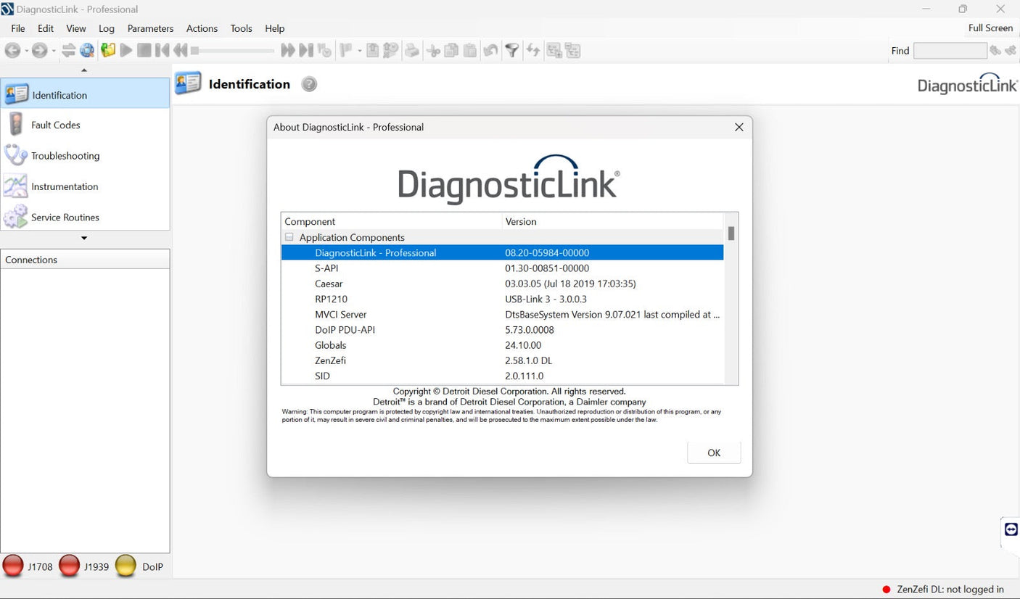The image size is (1020, 599).
Task: Open the flag marker dropdown on the toolbar
Action: click(358, 51)
